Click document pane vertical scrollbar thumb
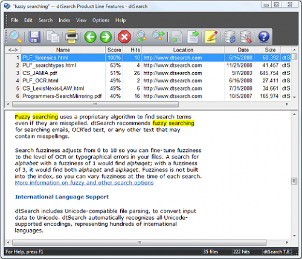The image size is (302, 259). (x=294, y=181)
